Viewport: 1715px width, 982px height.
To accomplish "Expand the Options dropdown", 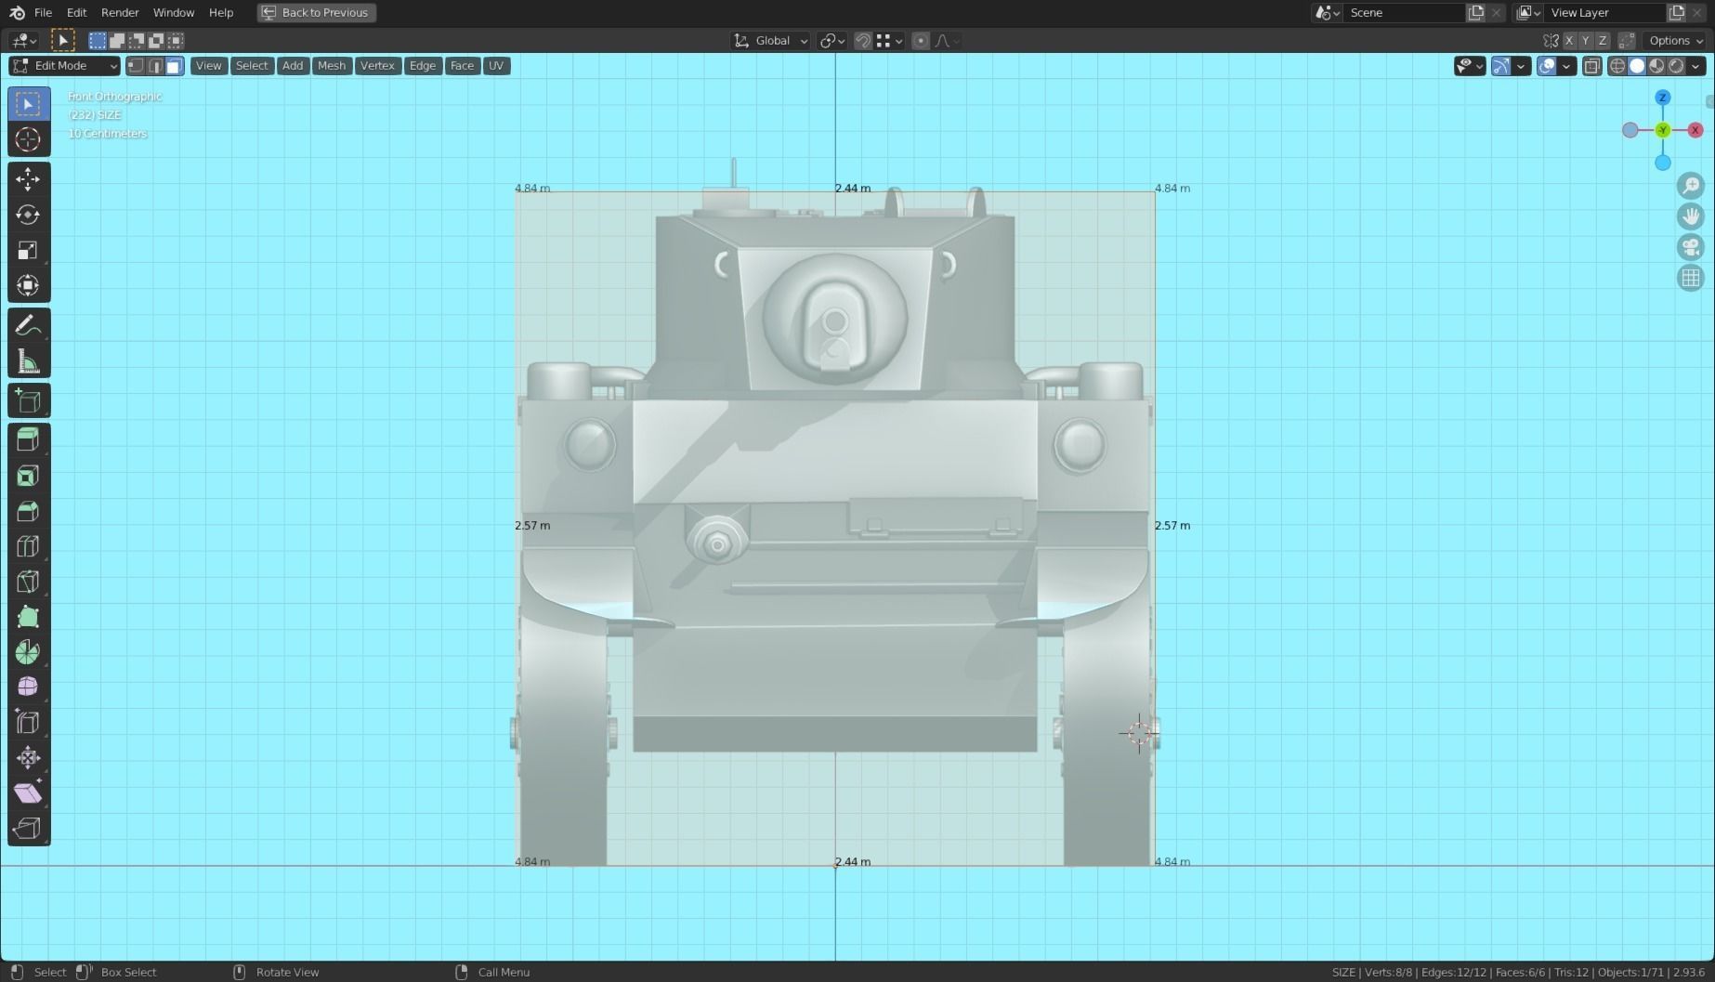I will click(1675, 40).
